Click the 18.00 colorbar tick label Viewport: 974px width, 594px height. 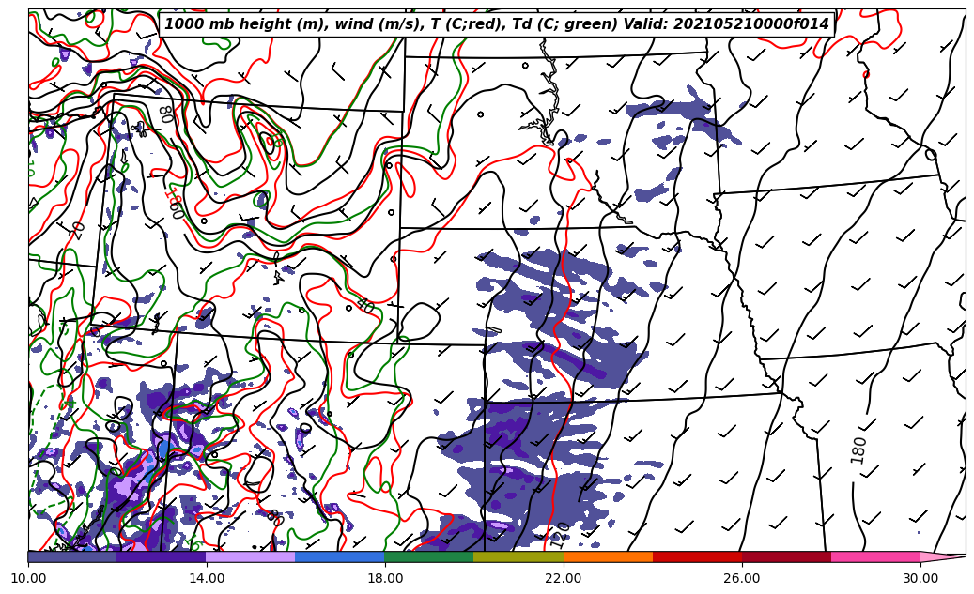point(384,578)
